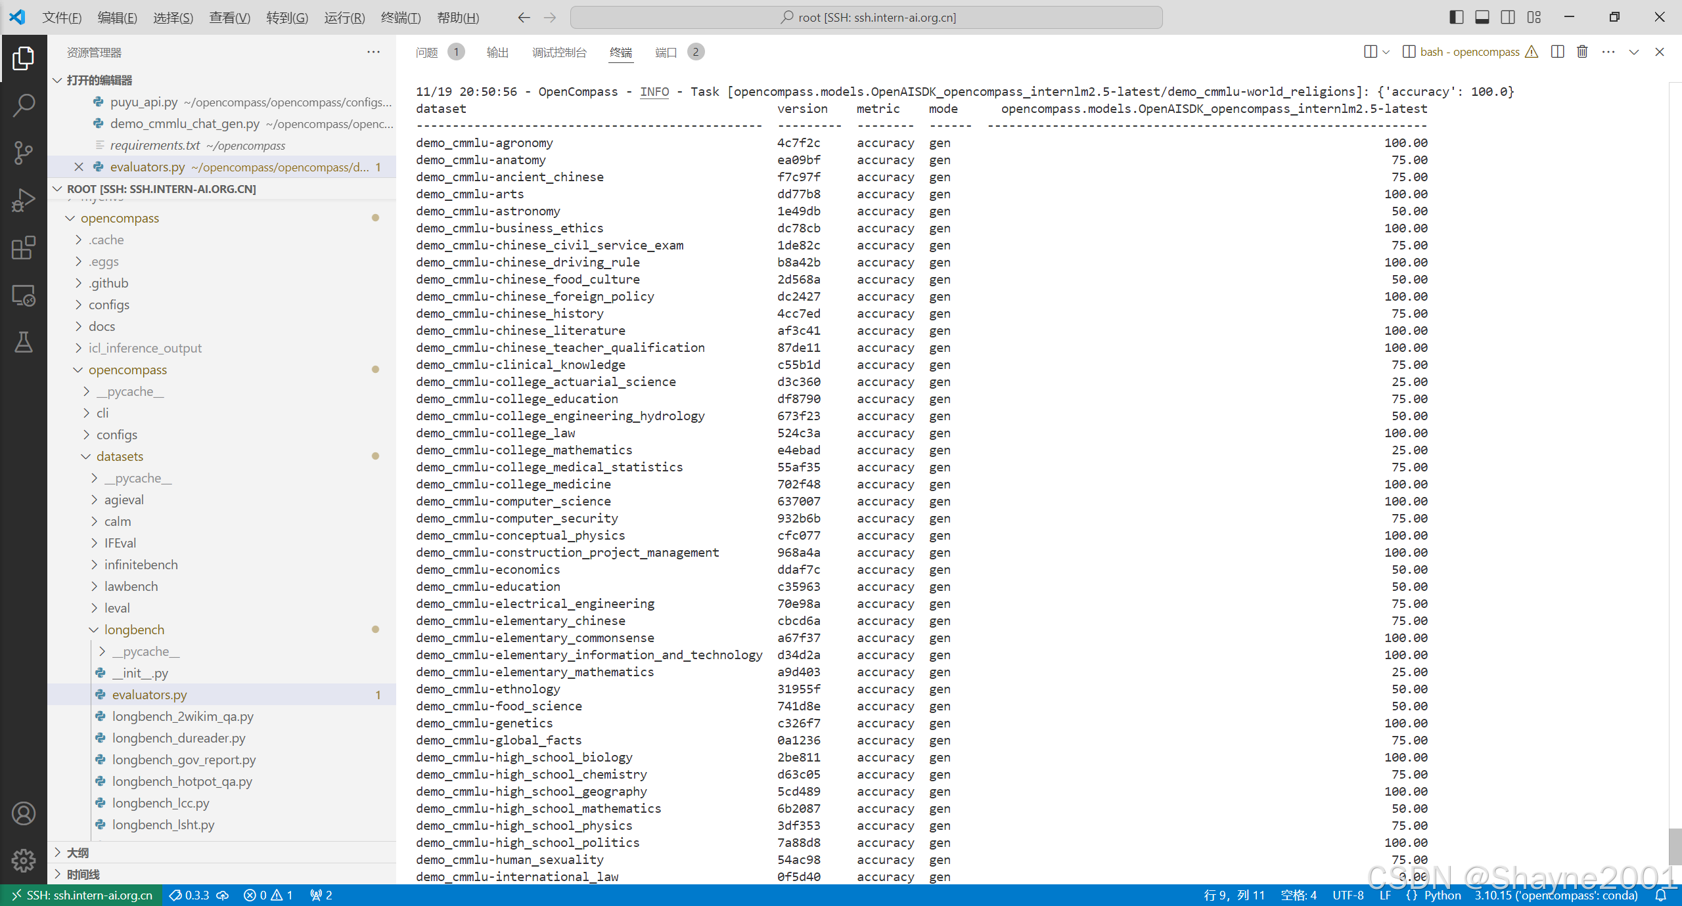The image size is (1682, 906).
Task: Open the Remote Explorer view
Action: tap(24, 295)
